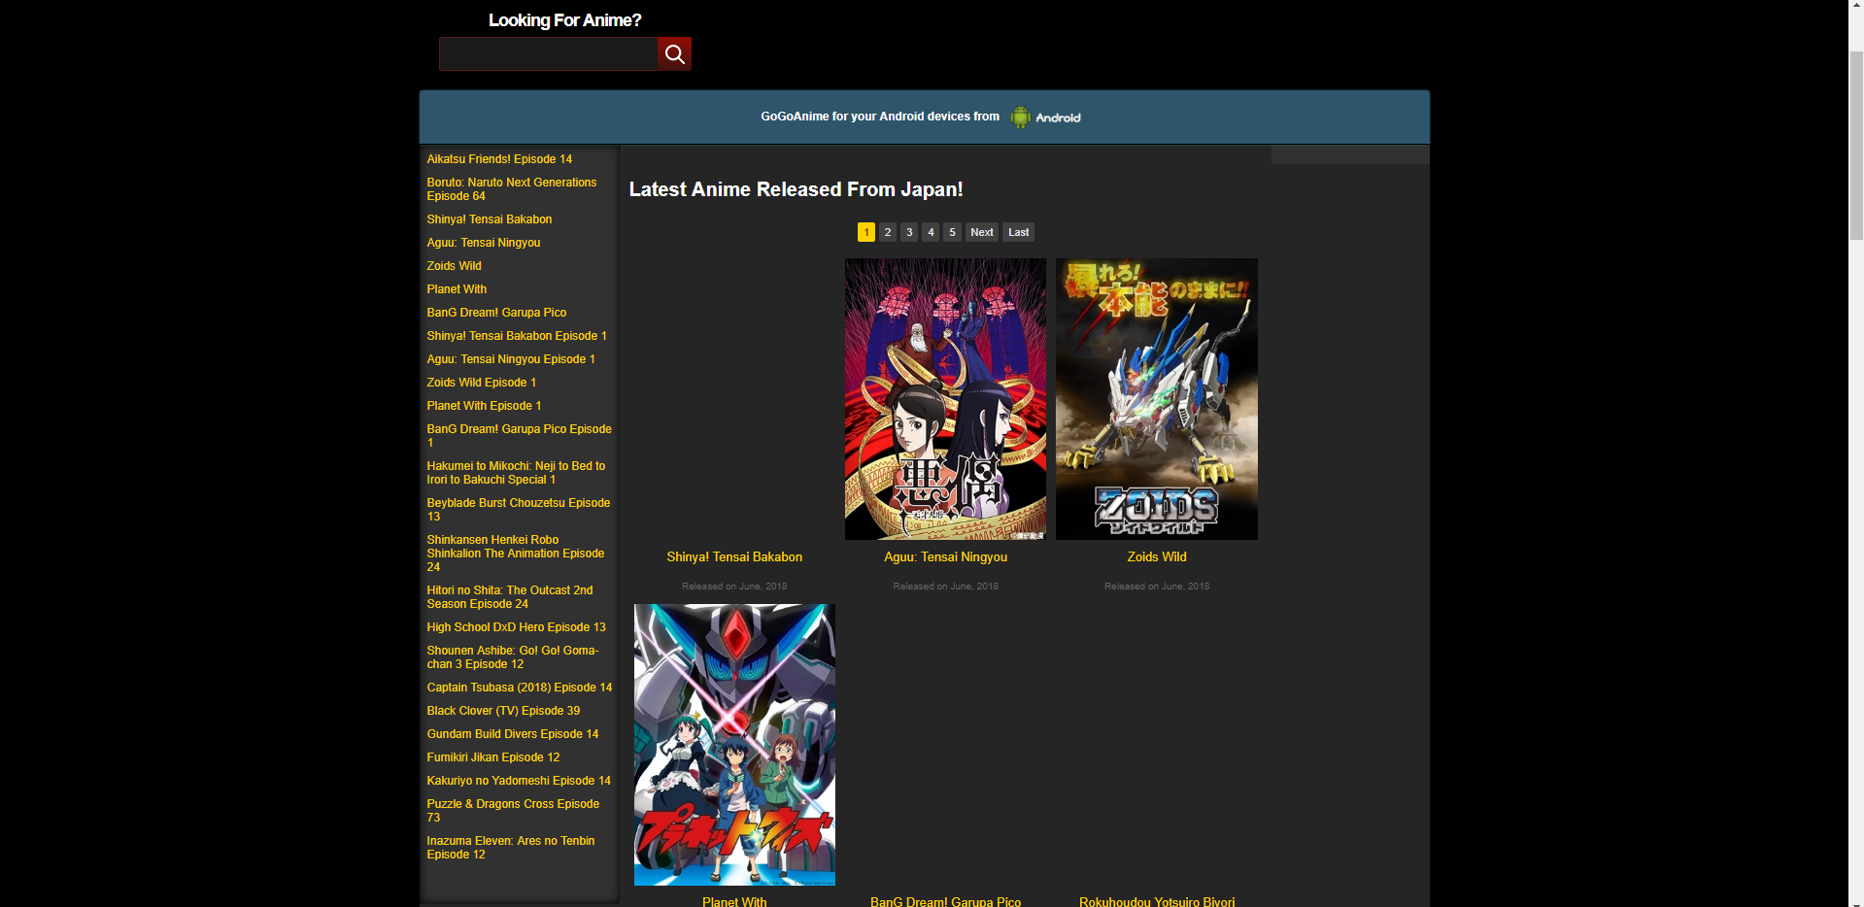Open Black Clover (TV) Episode 39

(x=503, y=711)
